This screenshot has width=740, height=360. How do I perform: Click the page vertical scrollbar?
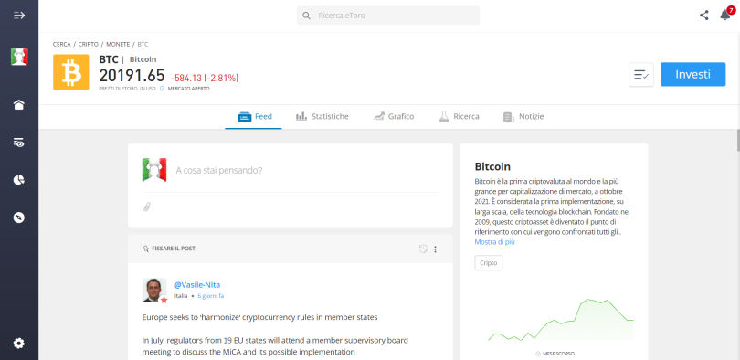pos(738,140)
